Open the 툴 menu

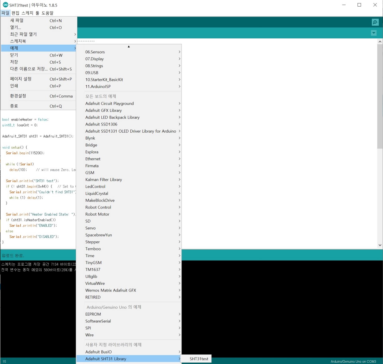click(x=37, y=13)
